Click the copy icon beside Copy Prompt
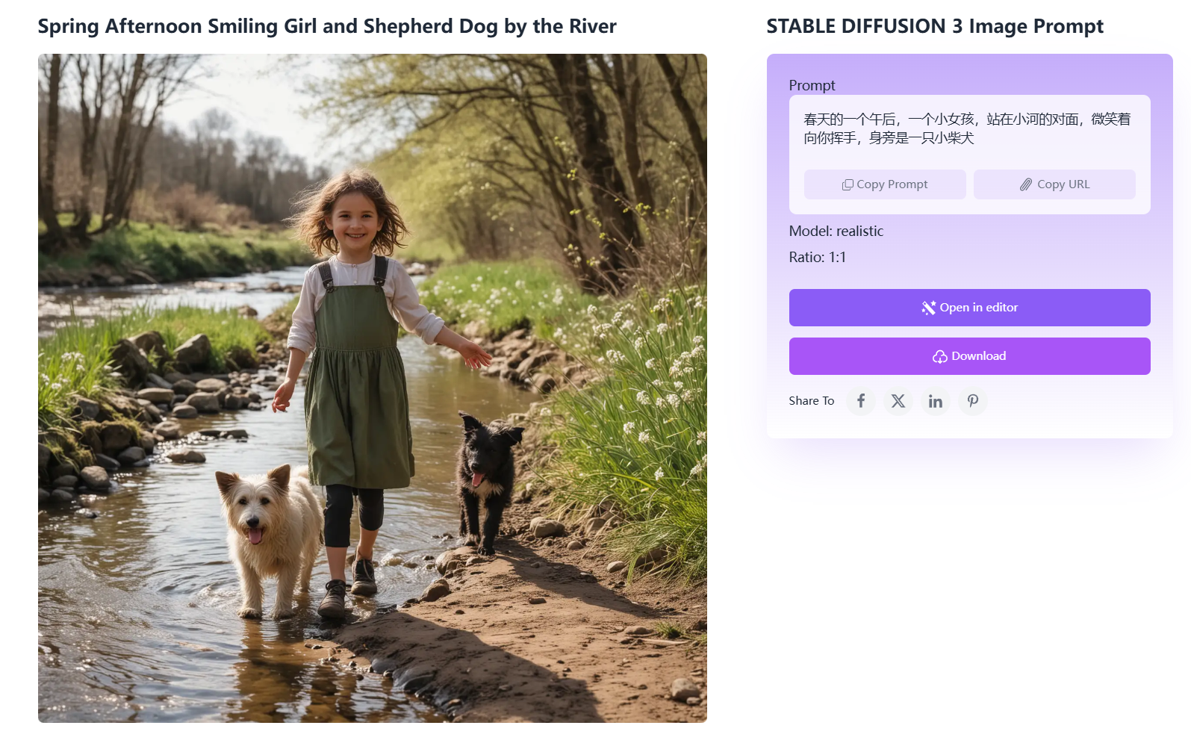 [x=848, y=184]
